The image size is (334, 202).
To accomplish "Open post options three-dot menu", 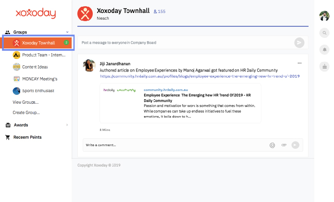I will pyautogui.click(x=299, y=63).
